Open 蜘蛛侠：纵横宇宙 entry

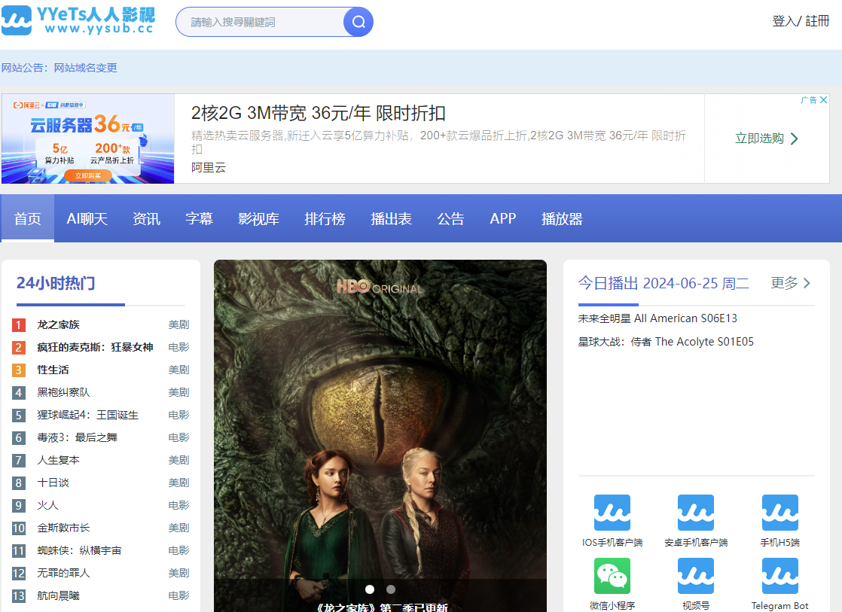(x=79, y=550)
